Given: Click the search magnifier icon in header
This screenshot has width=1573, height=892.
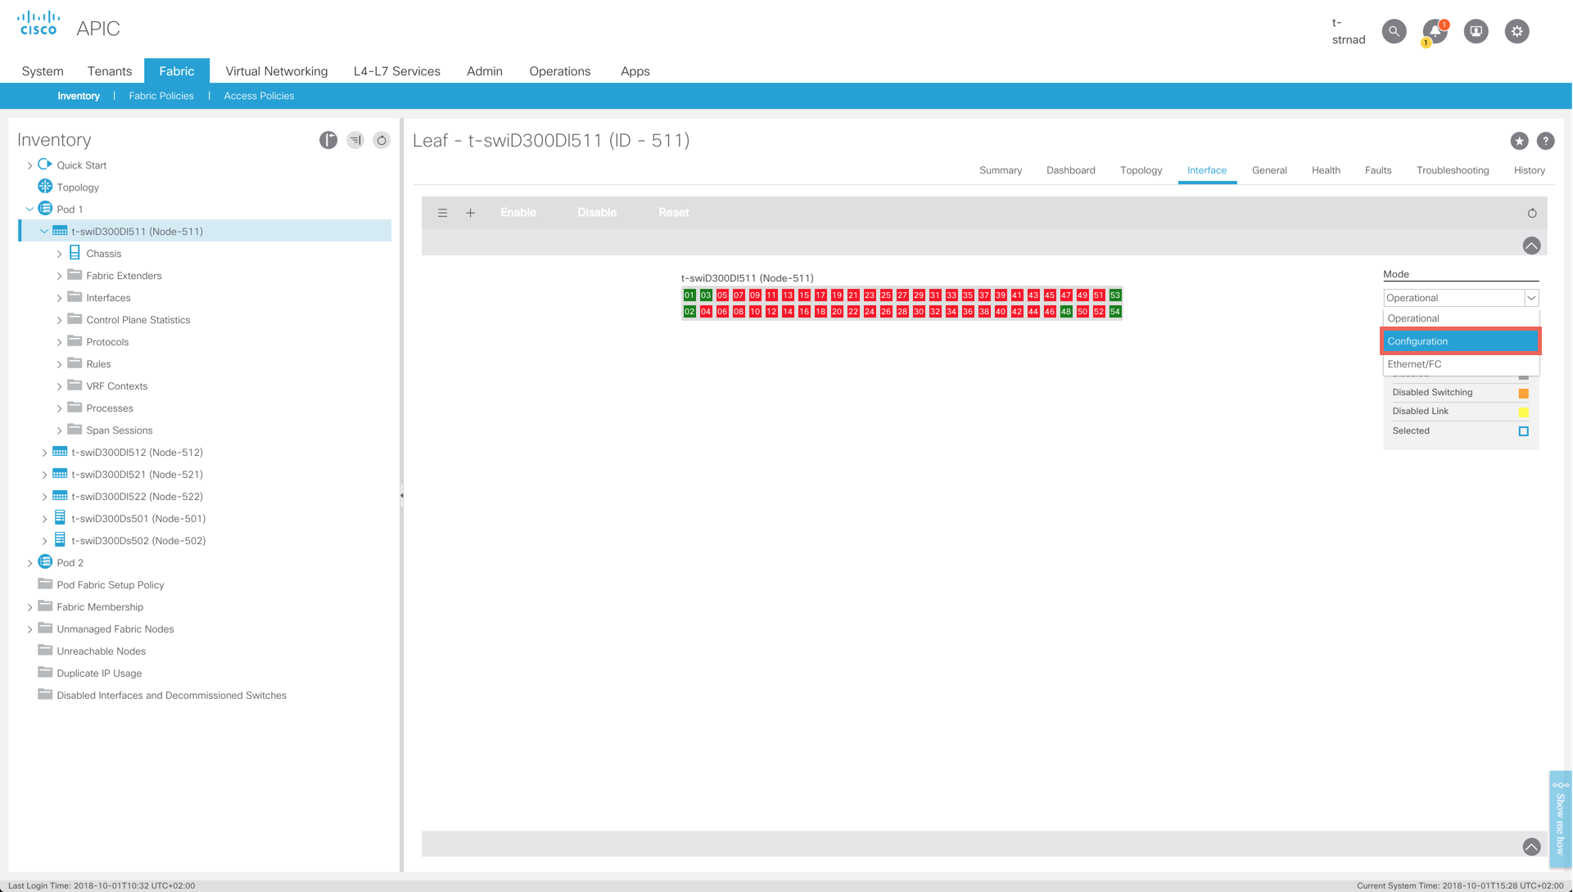Looking at the screenshot, I should [x=1394, y=31].
